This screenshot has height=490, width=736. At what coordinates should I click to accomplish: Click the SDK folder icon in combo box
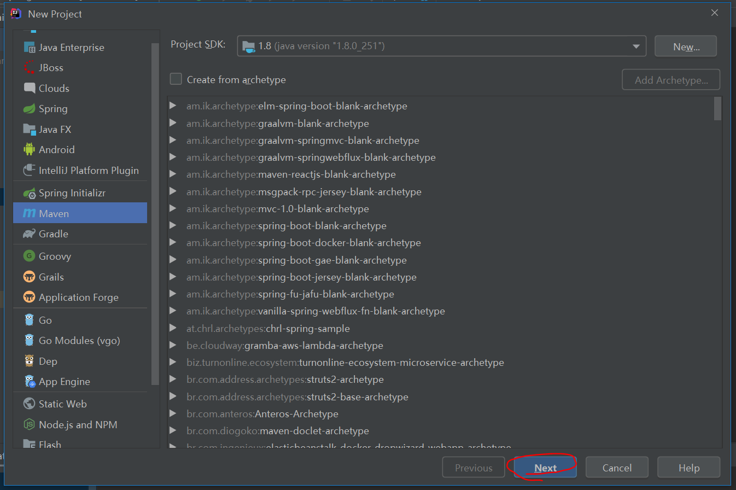[x=248, y=46]
